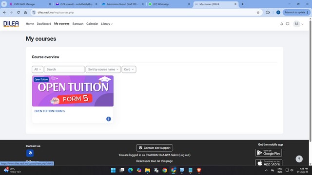This screenshot has width=312, height=175.
Task: Switch to the CMS NADI Manager tab
Action: click(30, 4)
